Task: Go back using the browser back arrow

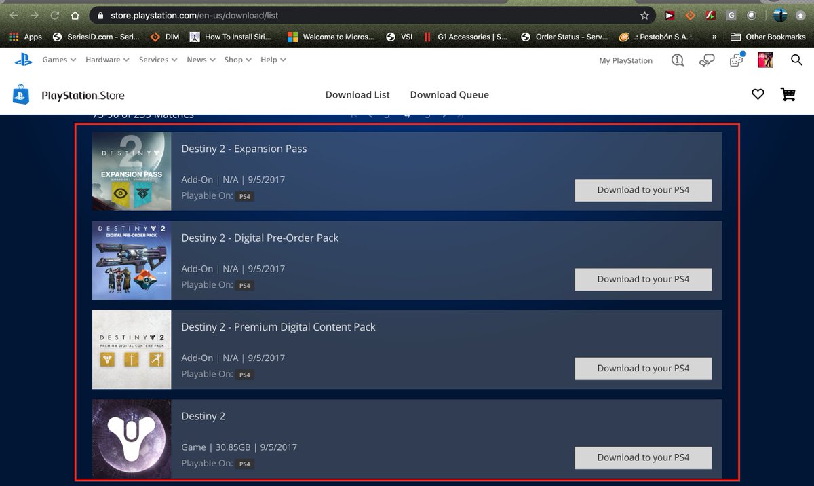Action: coord(14,15)
